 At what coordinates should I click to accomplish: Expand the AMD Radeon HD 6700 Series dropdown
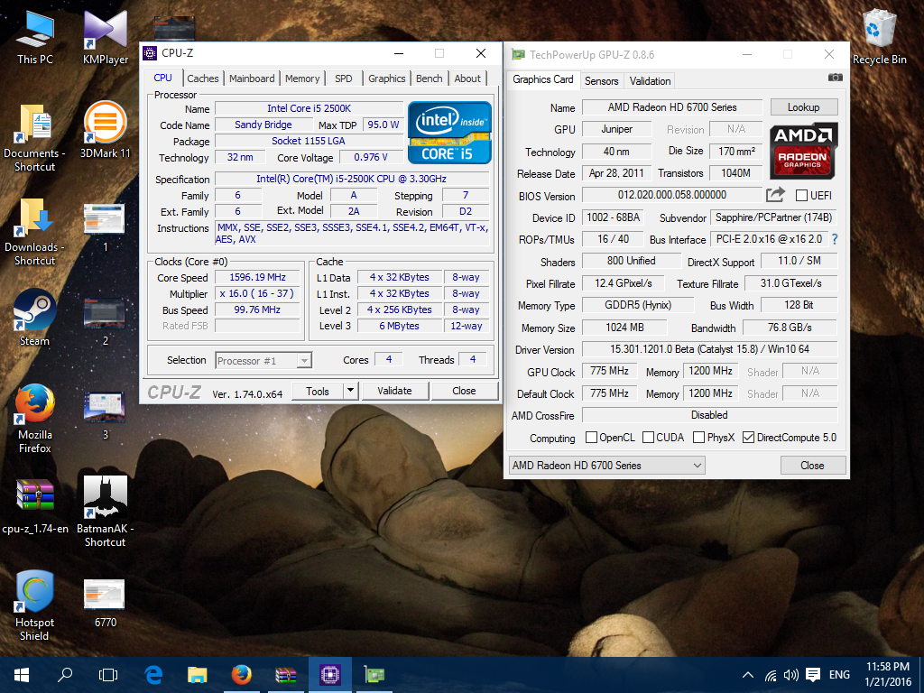tap(607, 465)
